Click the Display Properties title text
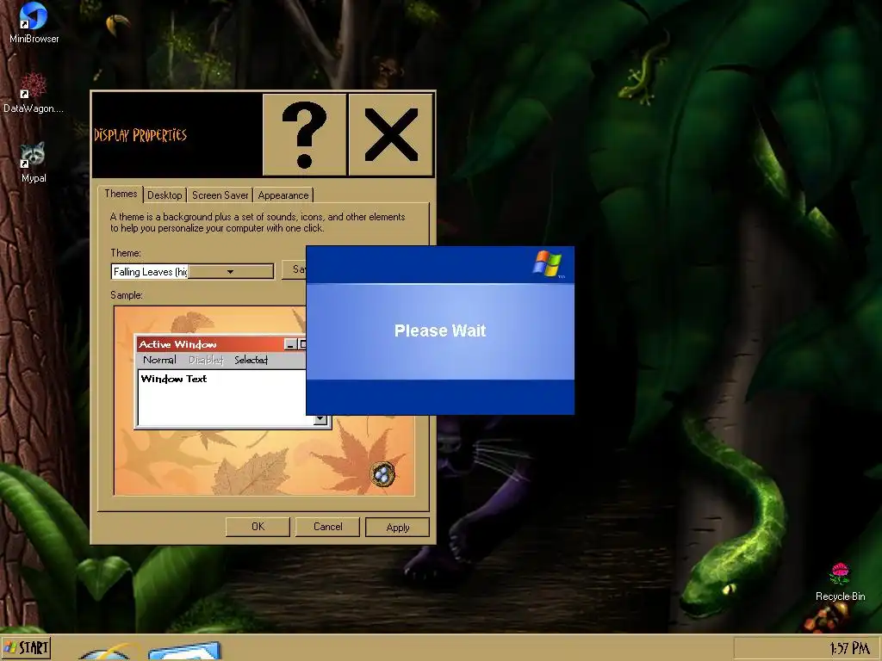The height and width of the screenshot is (661, 882). click(140, 135)
